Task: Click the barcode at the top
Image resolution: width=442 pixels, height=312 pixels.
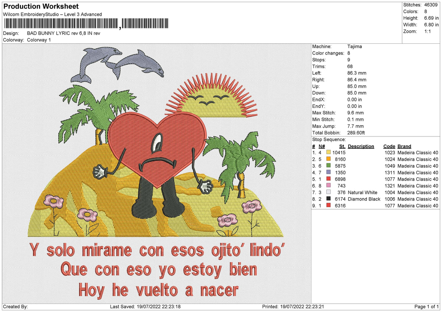Action: pos(86,24)
